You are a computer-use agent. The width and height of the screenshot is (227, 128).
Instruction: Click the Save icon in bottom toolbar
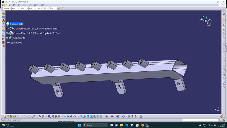(x=11, y=116)
